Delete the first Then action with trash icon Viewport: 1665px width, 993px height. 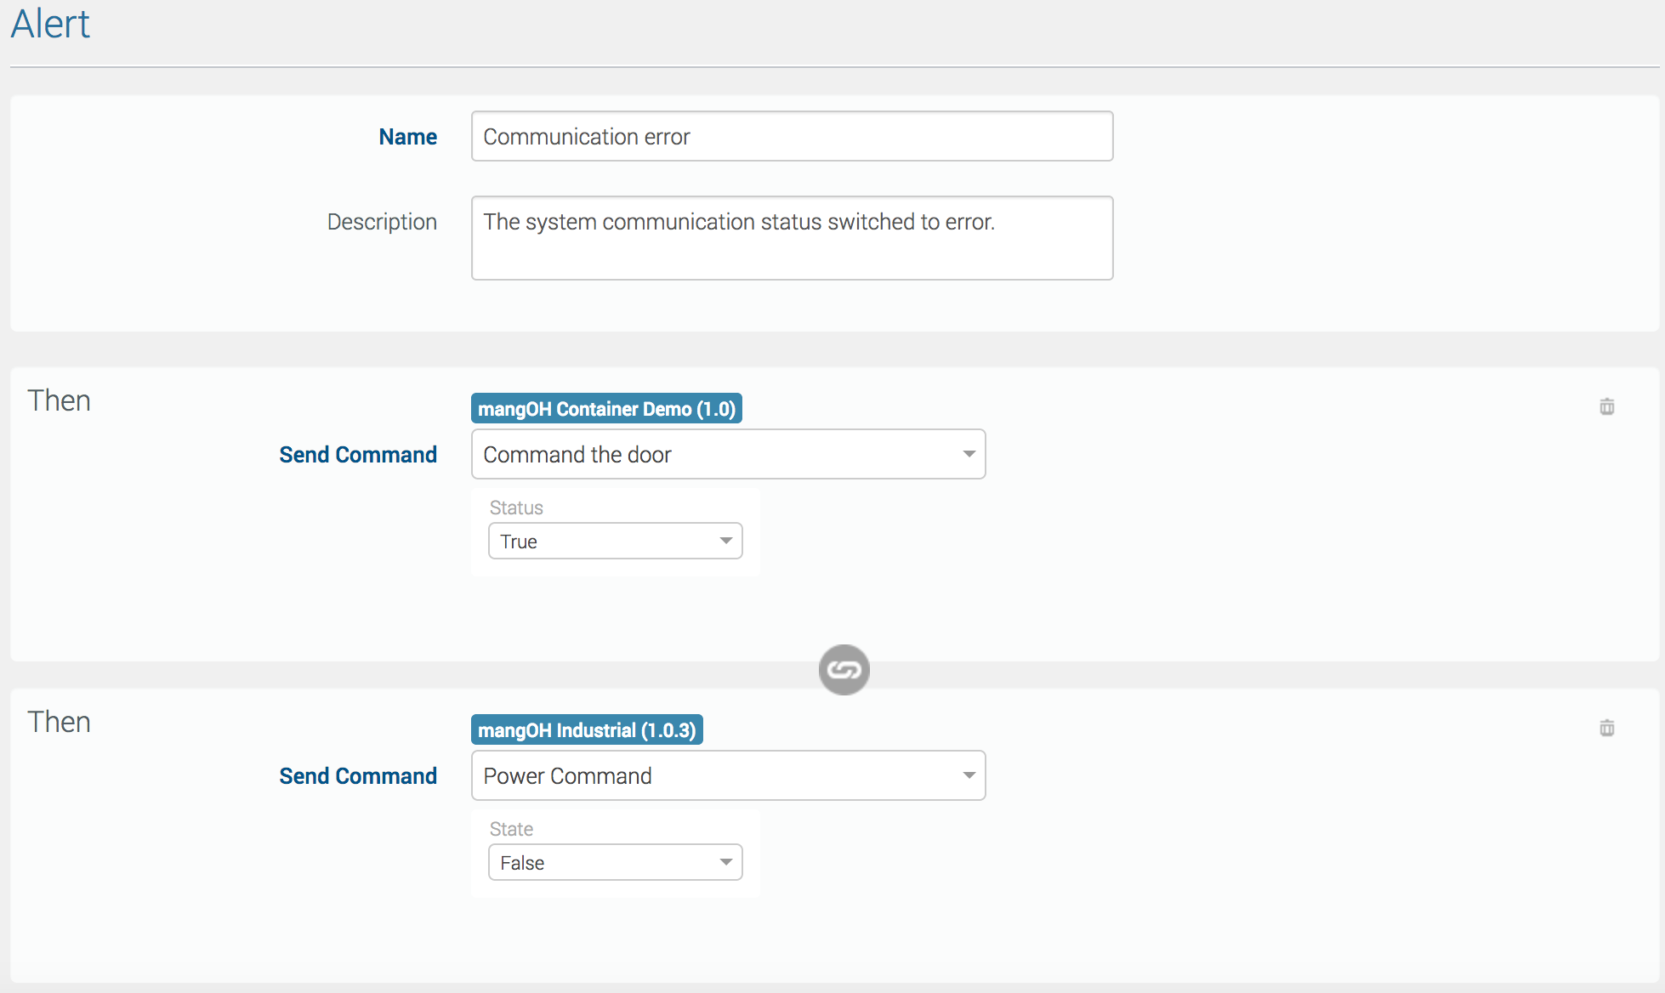coord(1606,406)
